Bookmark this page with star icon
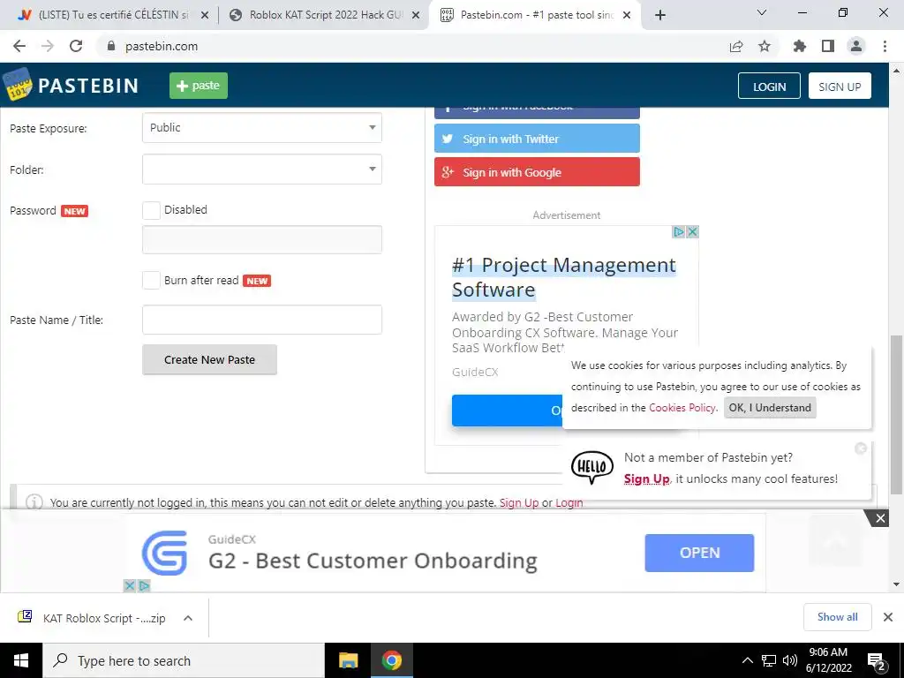The image size is (904, 678). (x=765, y=46)
